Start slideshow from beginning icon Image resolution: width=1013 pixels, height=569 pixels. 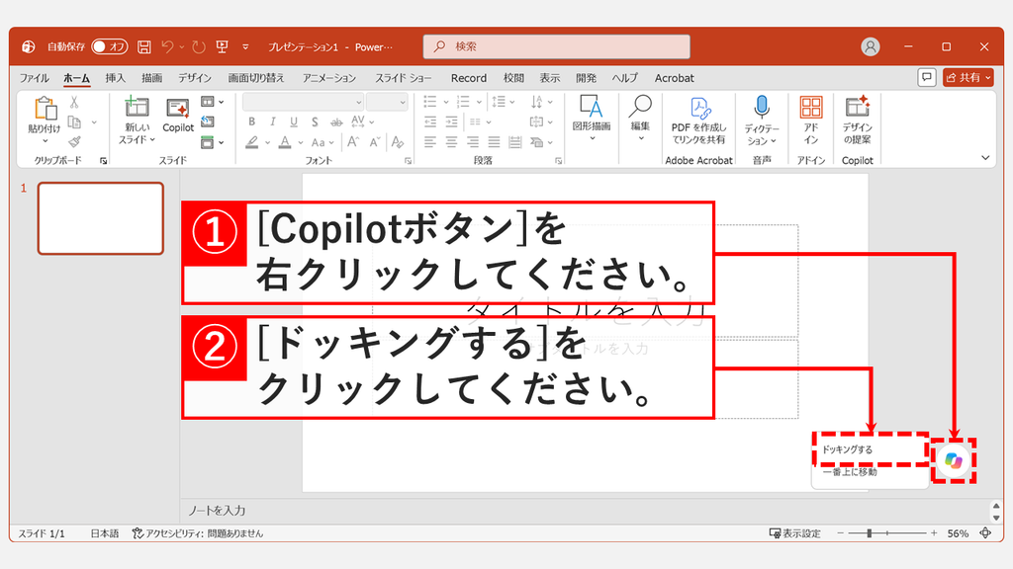point(223,46)
